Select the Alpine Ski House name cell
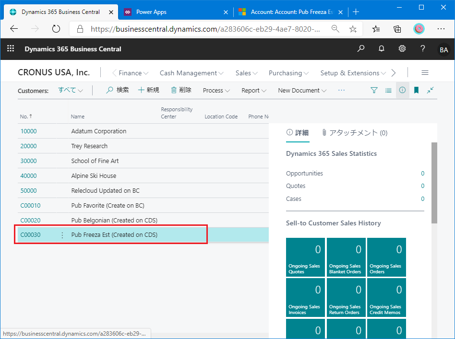This screenshot has height=339, width=455. pyautogui.click(x=94, y=176)
